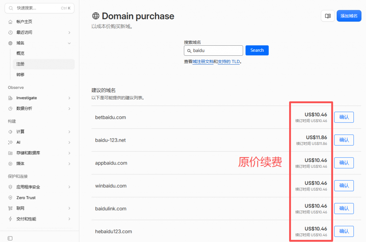Click the clock icon beside 最近访问

pos(10,32)
